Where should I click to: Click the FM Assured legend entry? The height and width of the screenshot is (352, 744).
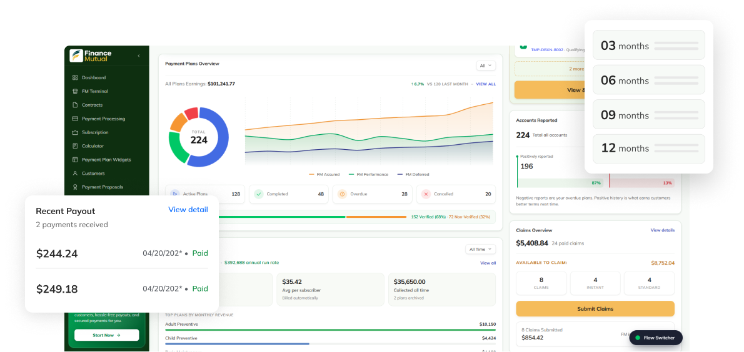pos(324,174)
